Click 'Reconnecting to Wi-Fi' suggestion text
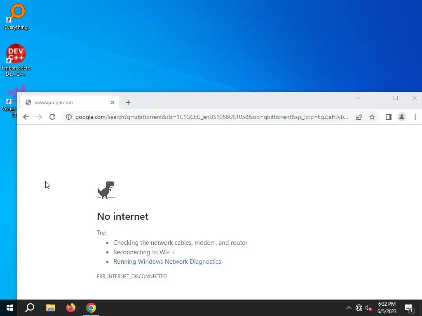This screenshot has height=316, width=422. pyautogui.click(x=143, y=252)
